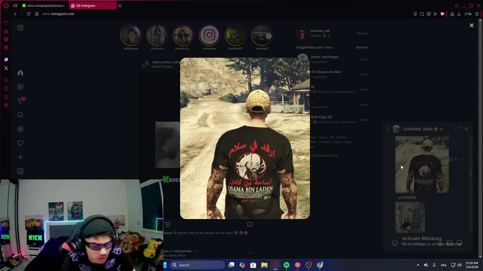Open the zanouni_saif profile link
This screenshot has height=271, width=483.
320,31
